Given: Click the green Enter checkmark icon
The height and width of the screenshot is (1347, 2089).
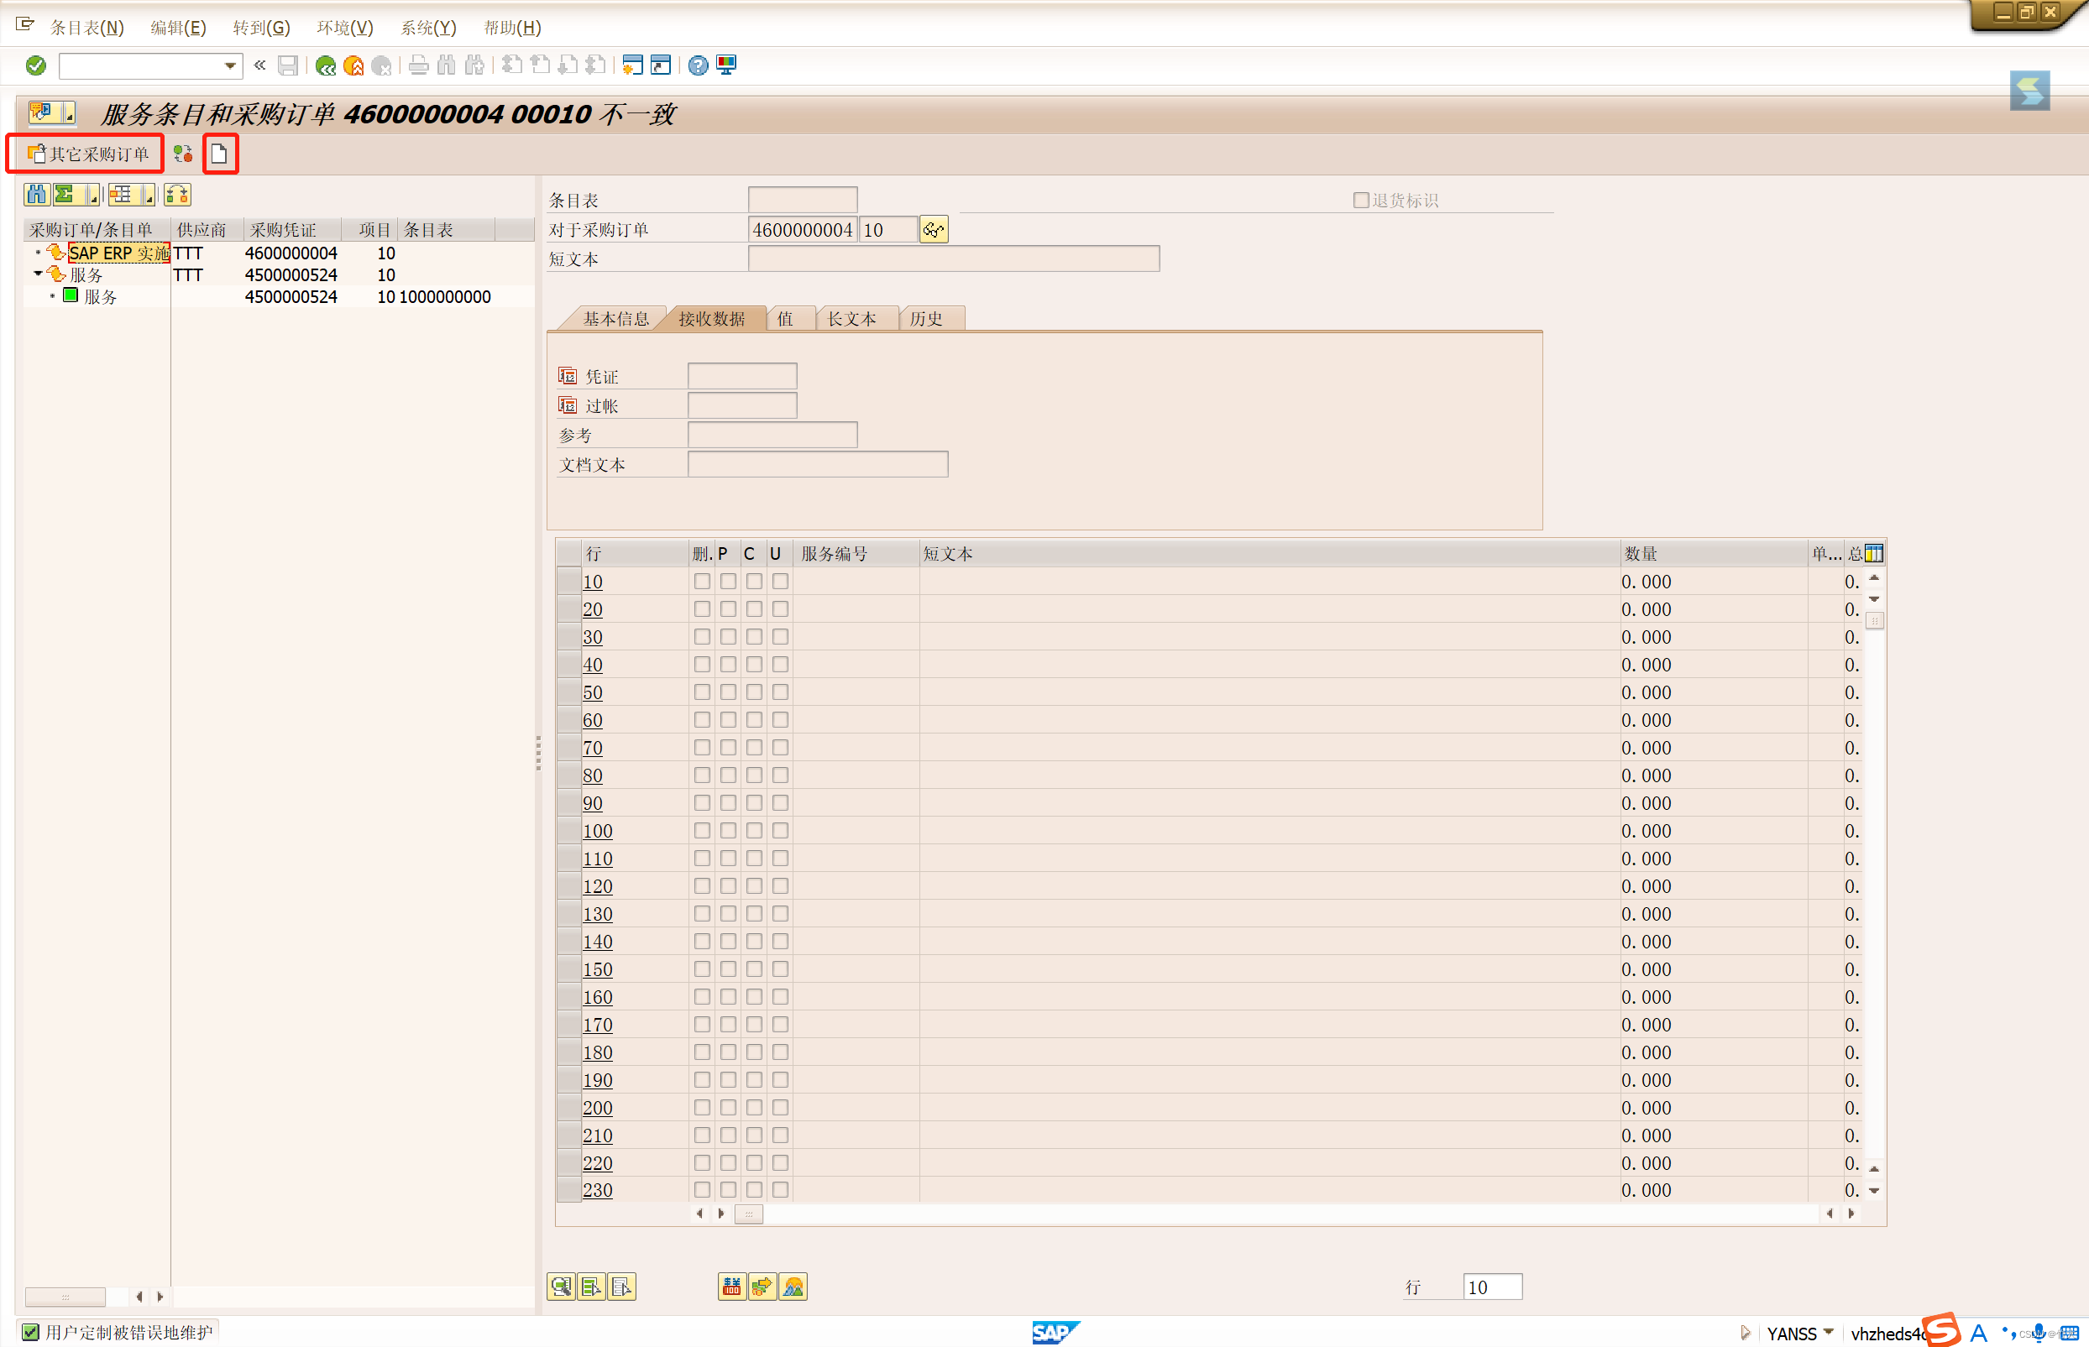Looking at the screenshot, I should click(36, 65).
